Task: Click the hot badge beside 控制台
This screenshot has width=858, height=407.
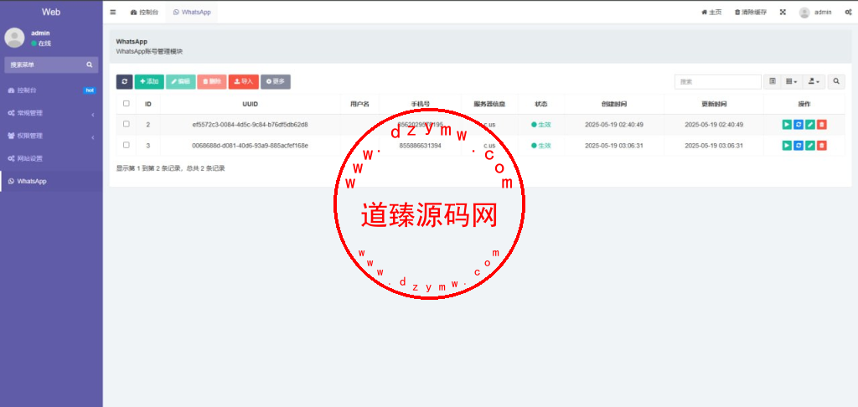Action: click(89, 90)
